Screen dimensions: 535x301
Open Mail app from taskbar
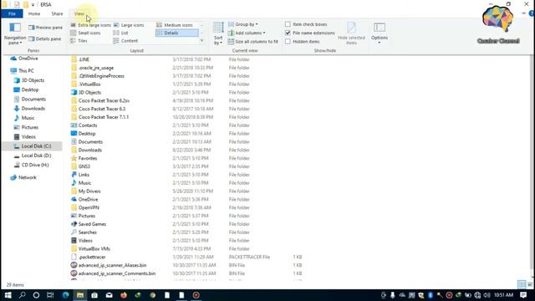pyautogui.click(x=110, y=295)
